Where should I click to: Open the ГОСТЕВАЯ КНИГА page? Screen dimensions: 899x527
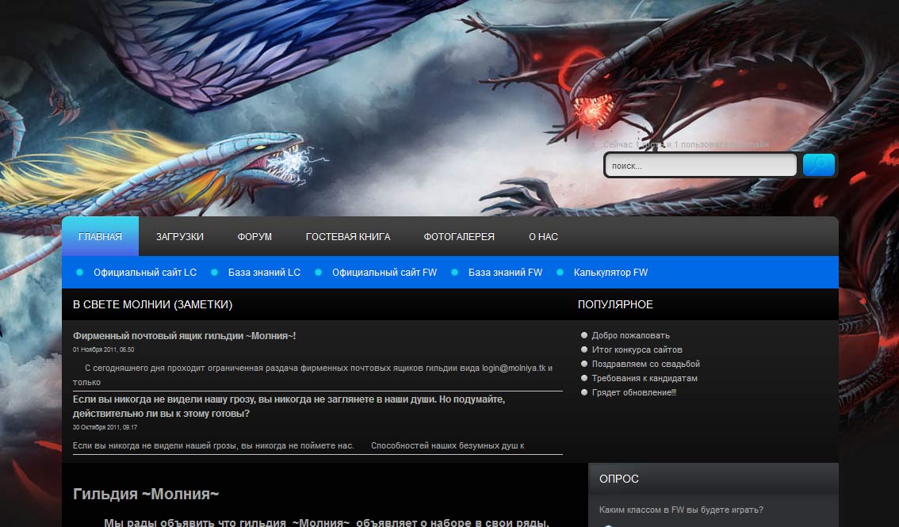point(348,237)
